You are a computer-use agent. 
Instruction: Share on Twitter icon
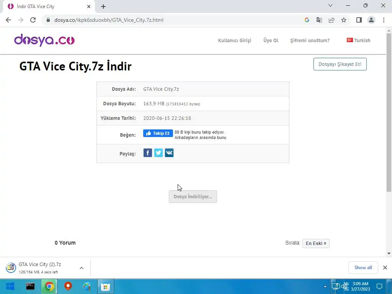[158, 153]
